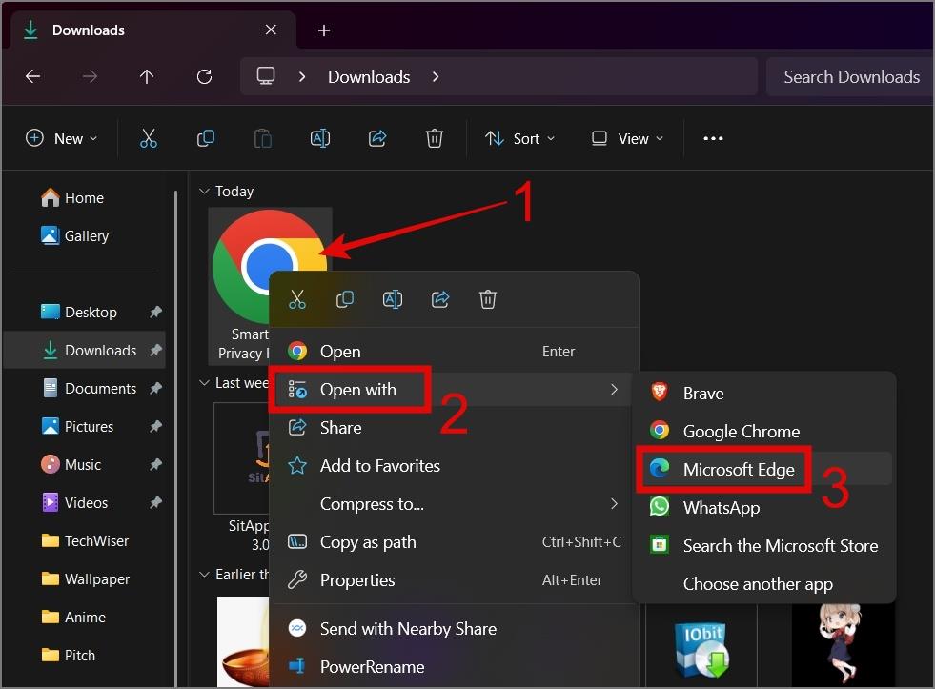Click the Cut scissors icon in the context menu
Screen dimensions: 935x689
tap(297, 299)
